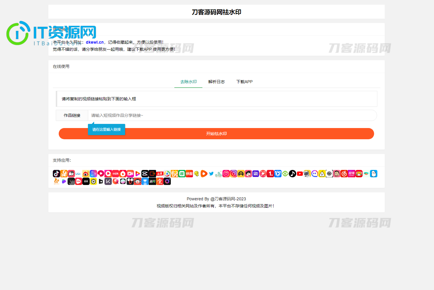Click the Instagram camera icon
Screen dimensions: 434x290
(234, 173)
